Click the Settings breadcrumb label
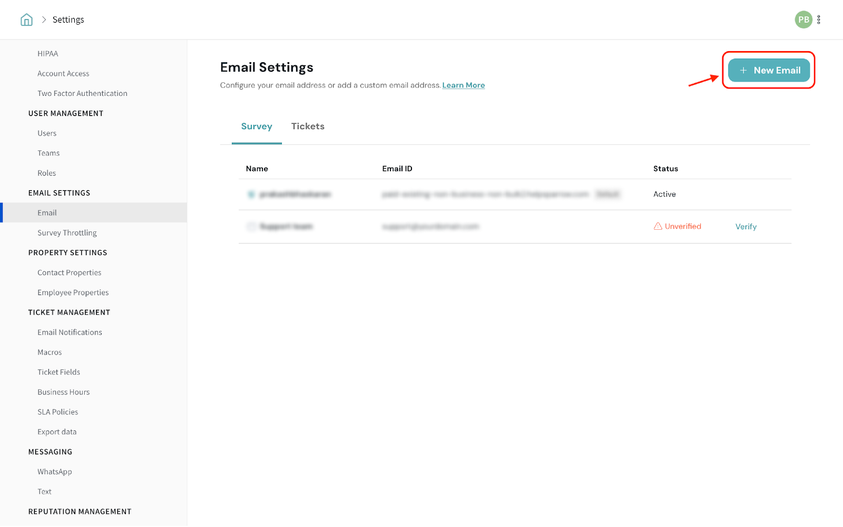Image resolution: width=843 pixels, height=527 pixels. [68, 20]
